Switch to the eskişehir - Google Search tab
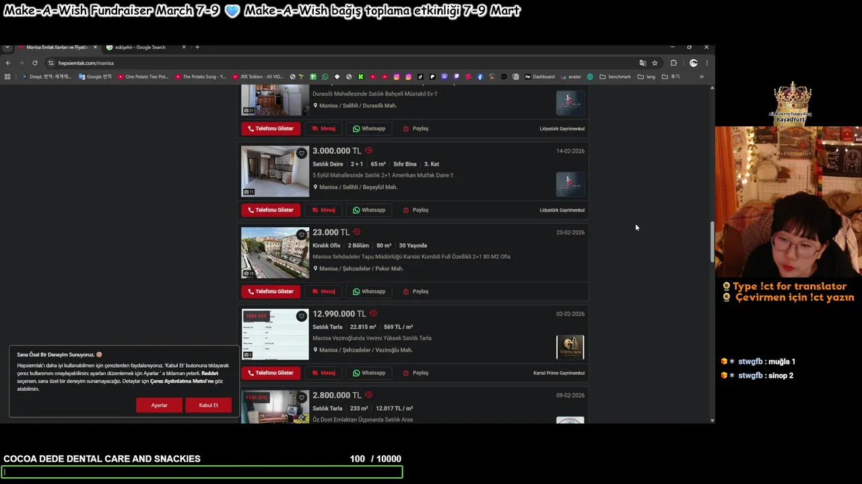Screen dimensions: 862x484 (x=145, y=47)
